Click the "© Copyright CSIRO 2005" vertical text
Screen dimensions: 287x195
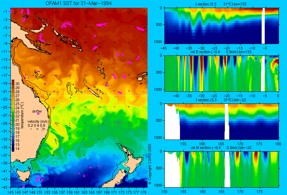coord(150,164)
